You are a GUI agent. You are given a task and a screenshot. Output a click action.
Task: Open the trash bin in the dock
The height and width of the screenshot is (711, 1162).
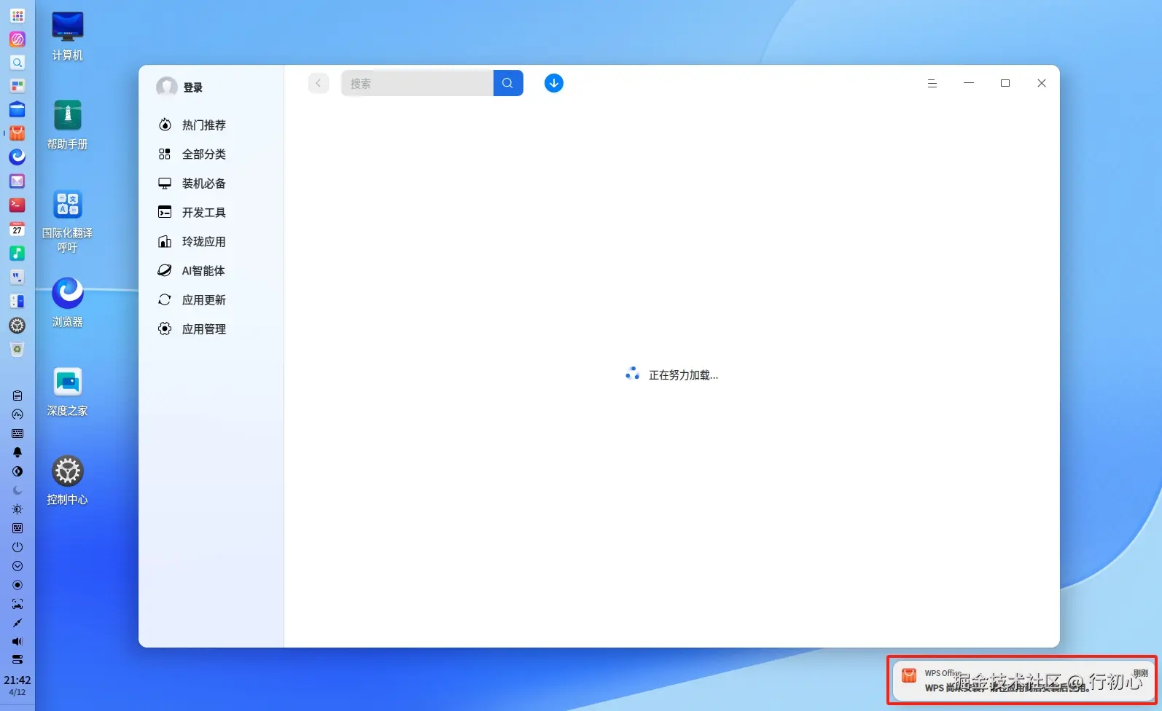click(x=17, y=350)
